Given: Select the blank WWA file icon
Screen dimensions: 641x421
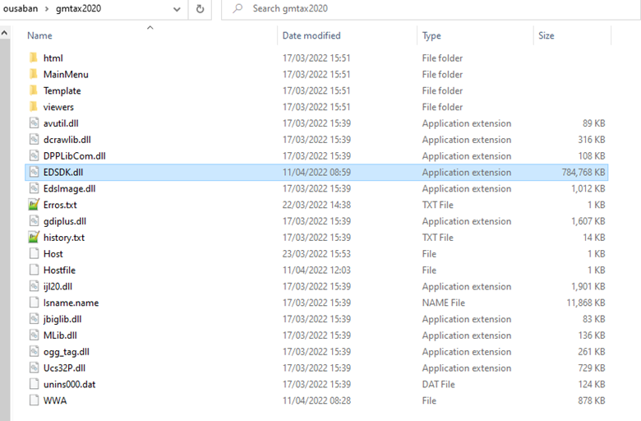Looking at the screenshot, I should [35, 400].
